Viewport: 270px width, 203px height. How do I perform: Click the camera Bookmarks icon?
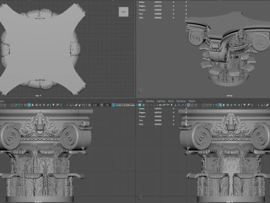click(x=151, y=105)
